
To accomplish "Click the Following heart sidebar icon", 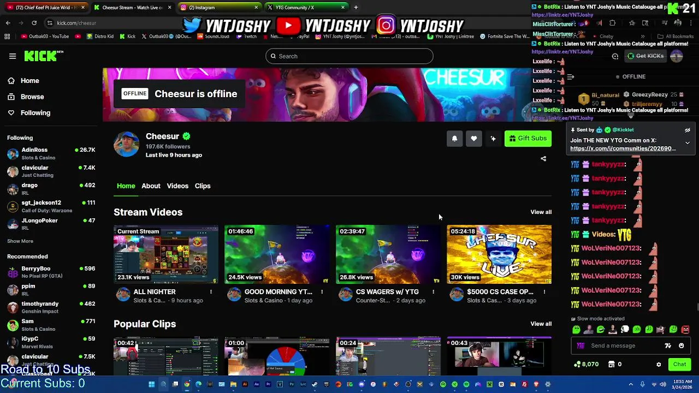I will (x=11, y=113).
